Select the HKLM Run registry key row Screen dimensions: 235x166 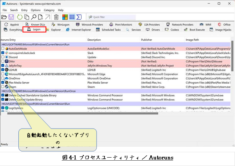pyautogui.click(x=116, y=104)
